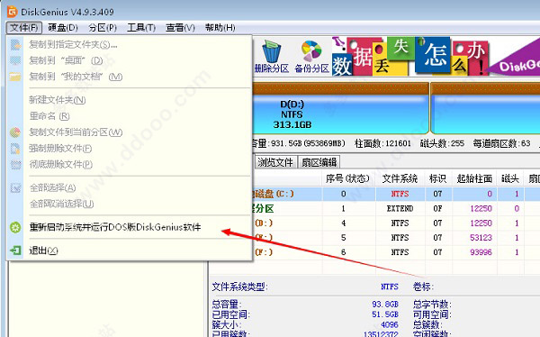Select the 磁盘(C:) partition row
This screenshot has height=337, width=540.
pyautogui.click(x=396, y=194)
